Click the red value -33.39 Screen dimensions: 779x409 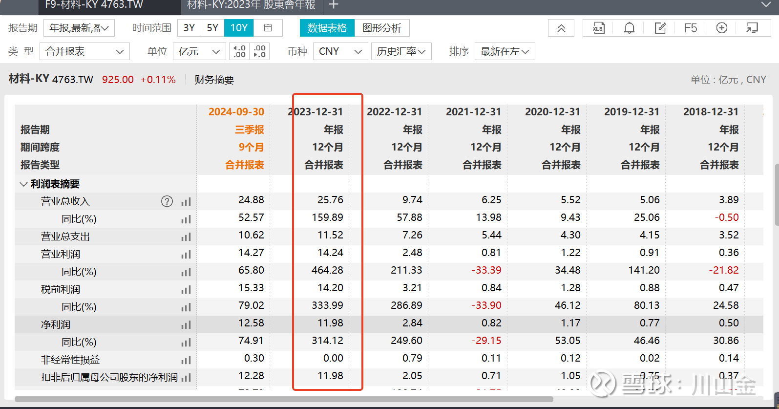[486, 270]
